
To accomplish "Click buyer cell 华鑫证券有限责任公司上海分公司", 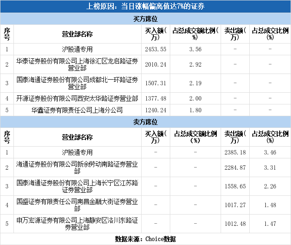I will click(x=77, y=110).
